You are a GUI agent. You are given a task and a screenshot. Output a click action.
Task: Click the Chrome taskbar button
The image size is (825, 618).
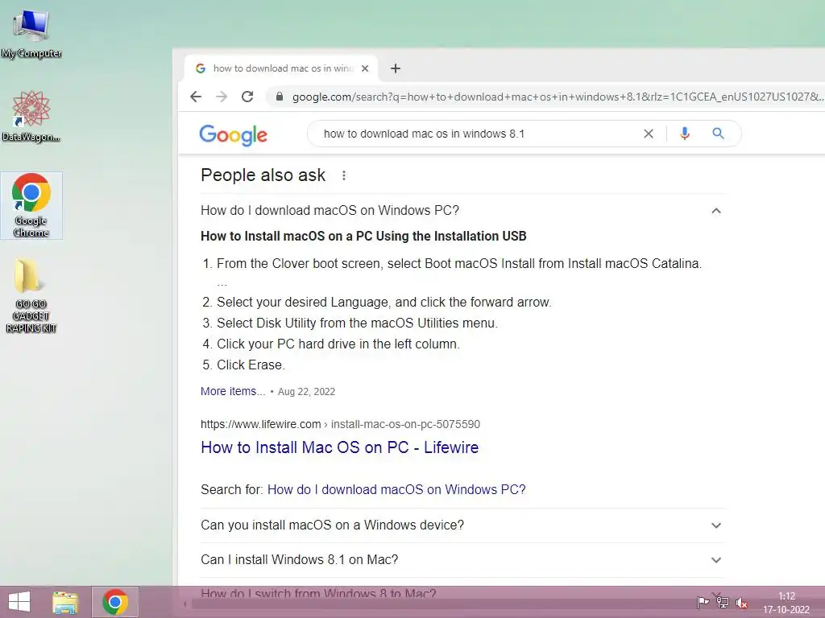pyautogui.click(x=115, y=602)
